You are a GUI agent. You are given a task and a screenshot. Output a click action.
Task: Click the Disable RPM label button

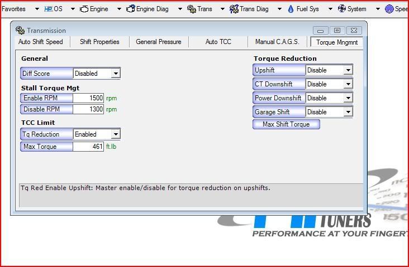coord(47,109)
